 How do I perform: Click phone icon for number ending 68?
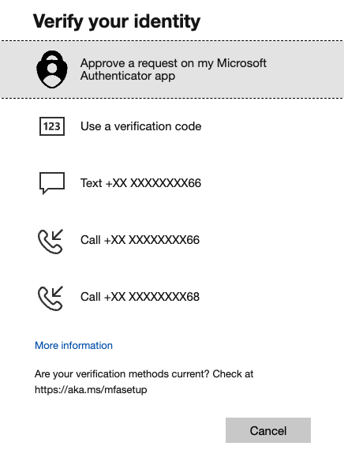[50, 298]
